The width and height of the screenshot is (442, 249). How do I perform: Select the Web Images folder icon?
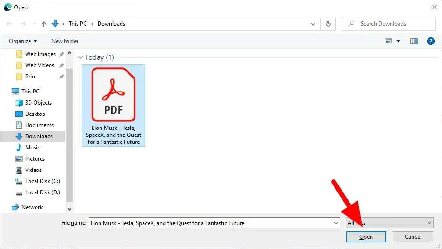pyautogui.click(x=19, y=54)
